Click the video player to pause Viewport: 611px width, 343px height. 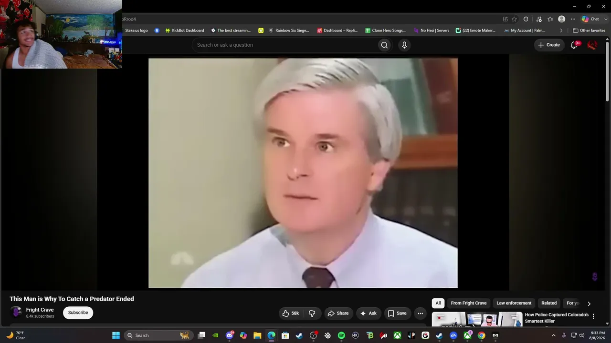(x=303, y=173)
